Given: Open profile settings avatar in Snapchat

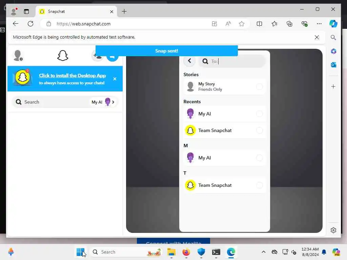Looking at the screenshot, I should (18, 55).
